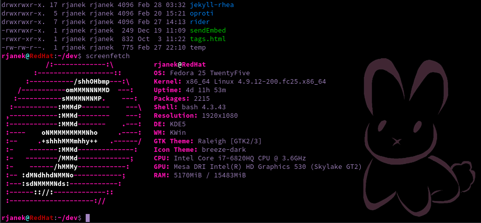Click the GTK Theme: Raleigh line

coord(208,141)
